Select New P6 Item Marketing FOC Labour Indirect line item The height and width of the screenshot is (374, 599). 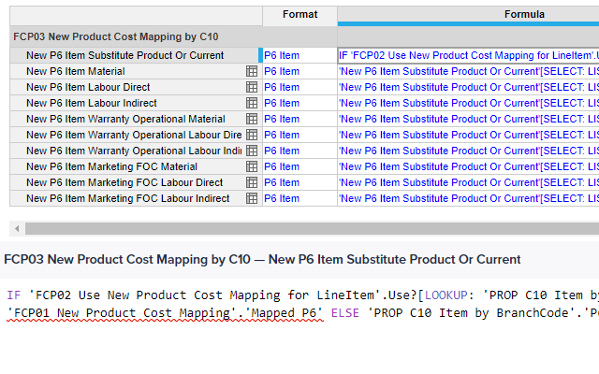[136, 198]
